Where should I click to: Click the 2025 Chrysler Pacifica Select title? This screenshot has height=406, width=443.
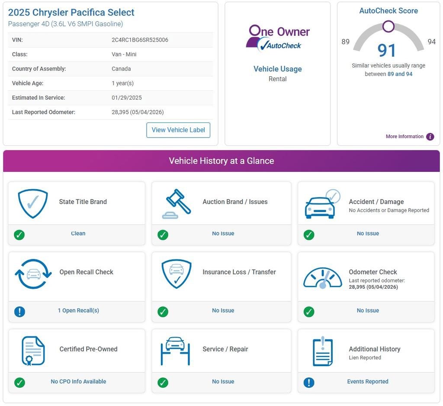tap(71, 13)
